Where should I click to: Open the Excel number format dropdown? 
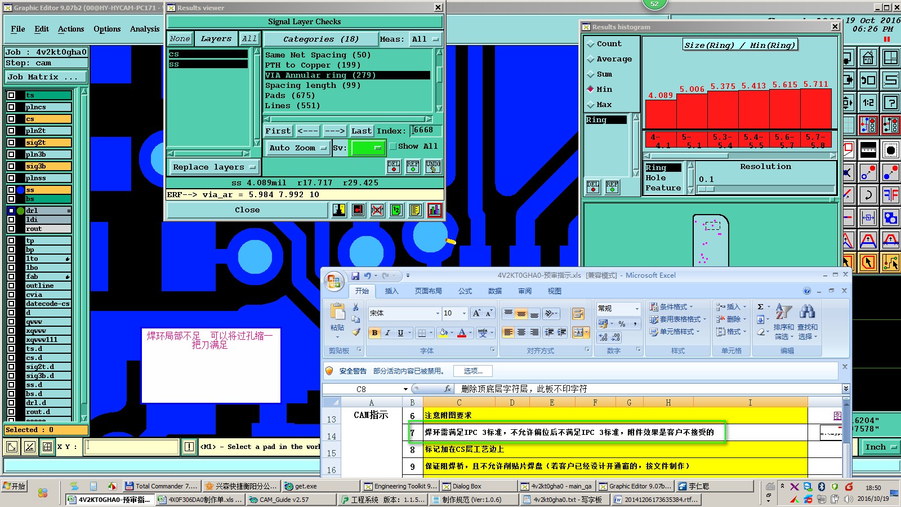coord(637,309)
